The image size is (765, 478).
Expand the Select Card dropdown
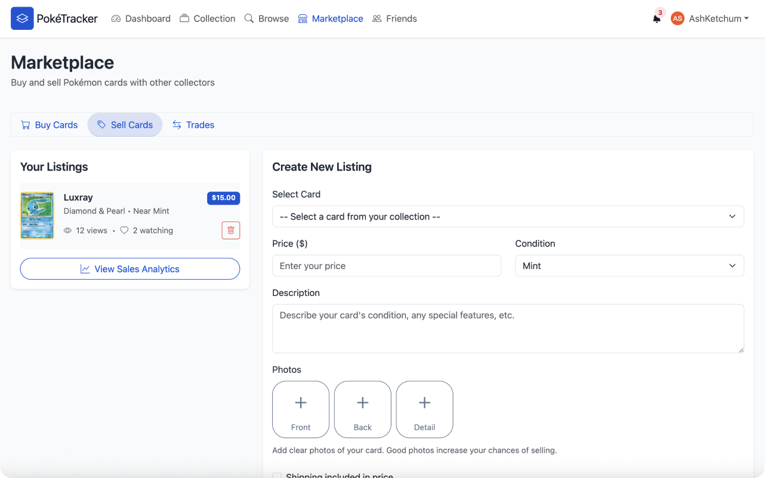[508, 217]
